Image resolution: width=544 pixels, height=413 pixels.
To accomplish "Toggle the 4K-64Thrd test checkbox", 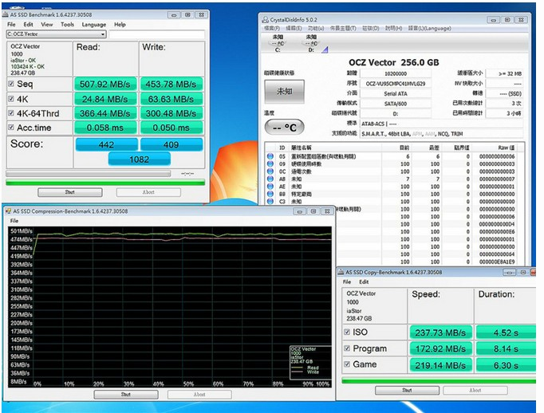I will click(10, 113).
